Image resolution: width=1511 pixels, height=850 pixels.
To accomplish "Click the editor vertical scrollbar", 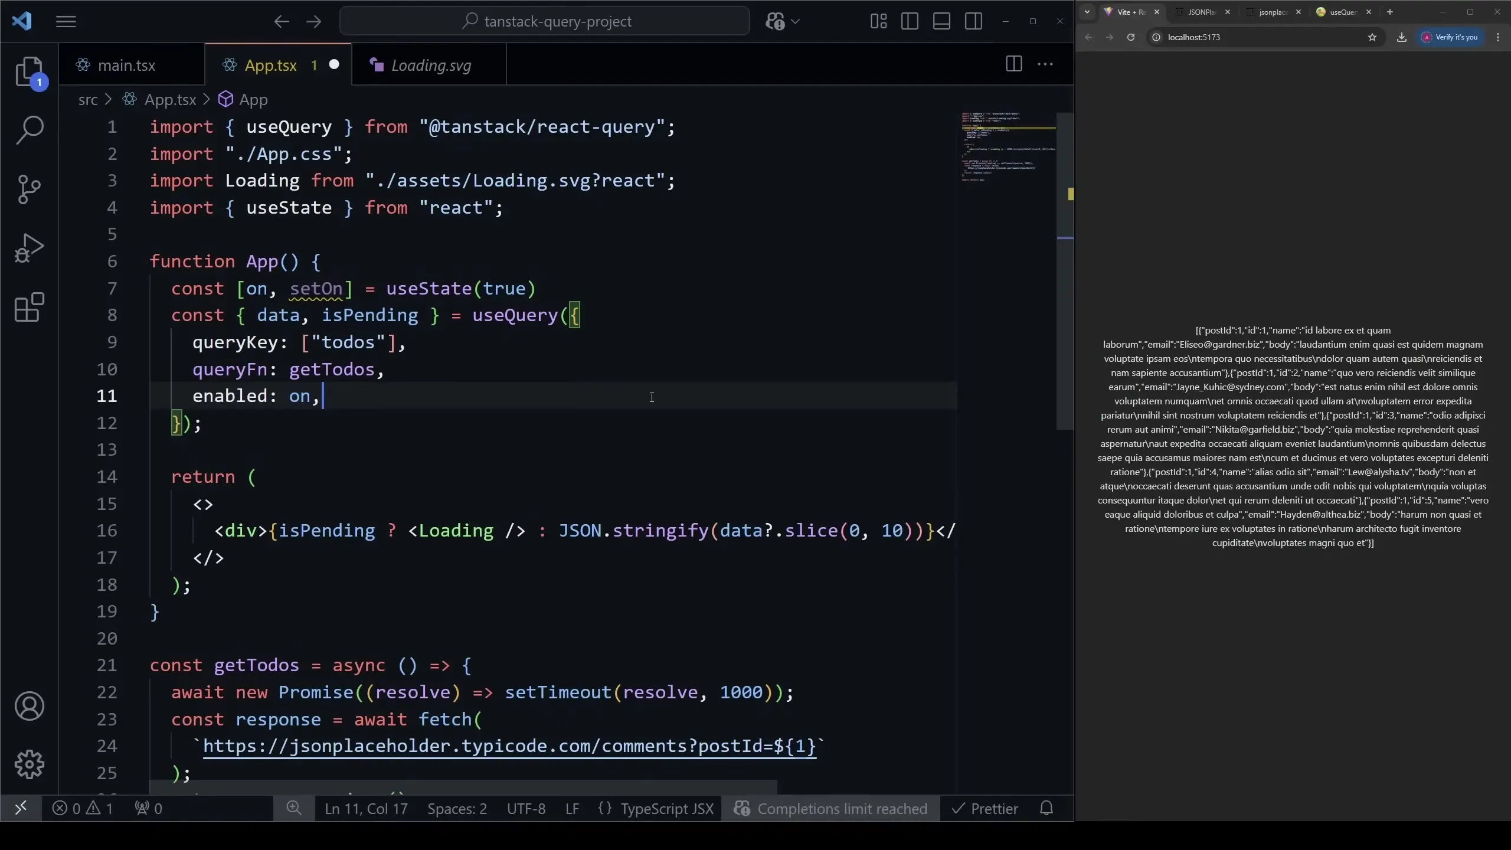I will [x=1065, y=272].
